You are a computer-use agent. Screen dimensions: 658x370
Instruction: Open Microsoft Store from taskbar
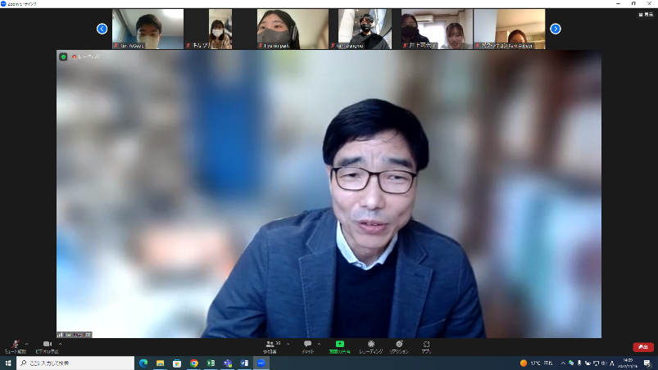[177, 363]
